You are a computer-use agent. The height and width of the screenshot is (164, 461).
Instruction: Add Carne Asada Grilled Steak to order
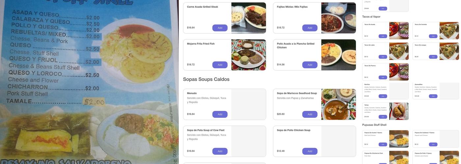pos(220,28)
